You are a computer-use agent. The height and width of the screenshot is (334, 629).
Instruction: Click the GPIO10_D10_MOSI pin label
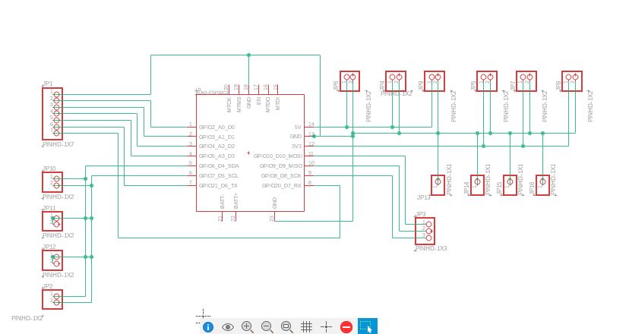point(278,156)
